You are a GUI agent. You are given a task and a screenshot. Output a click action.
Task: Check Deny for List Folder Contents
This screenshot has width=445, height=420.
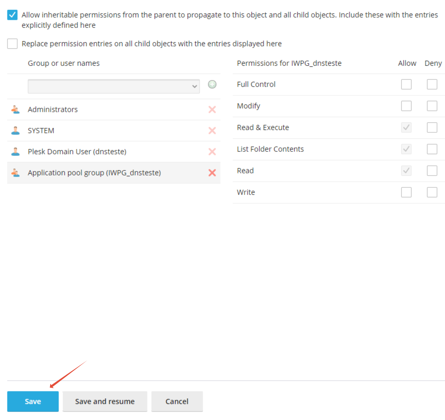[x=432, y=149]
